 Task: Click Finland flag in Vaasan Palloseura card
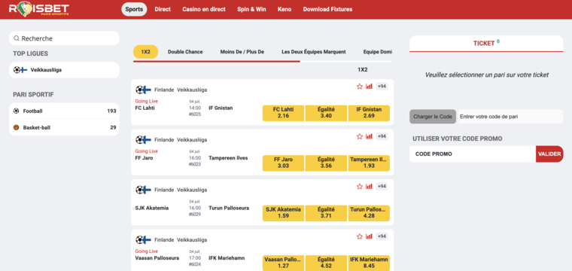click(146, 239)
